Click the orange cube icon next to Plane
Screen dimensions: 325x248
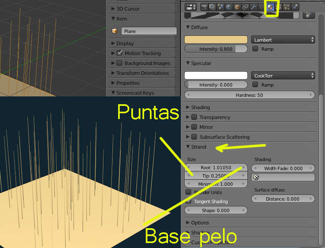point(114,31)
